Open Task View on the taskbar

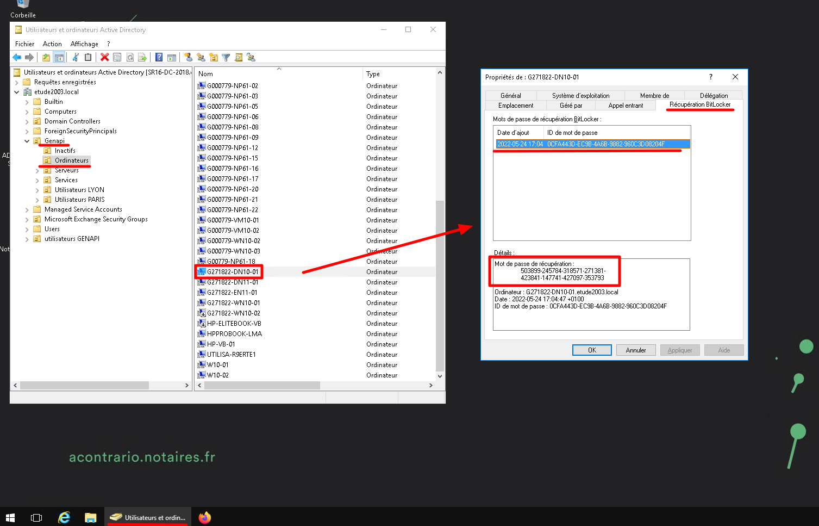coord(36,517)
